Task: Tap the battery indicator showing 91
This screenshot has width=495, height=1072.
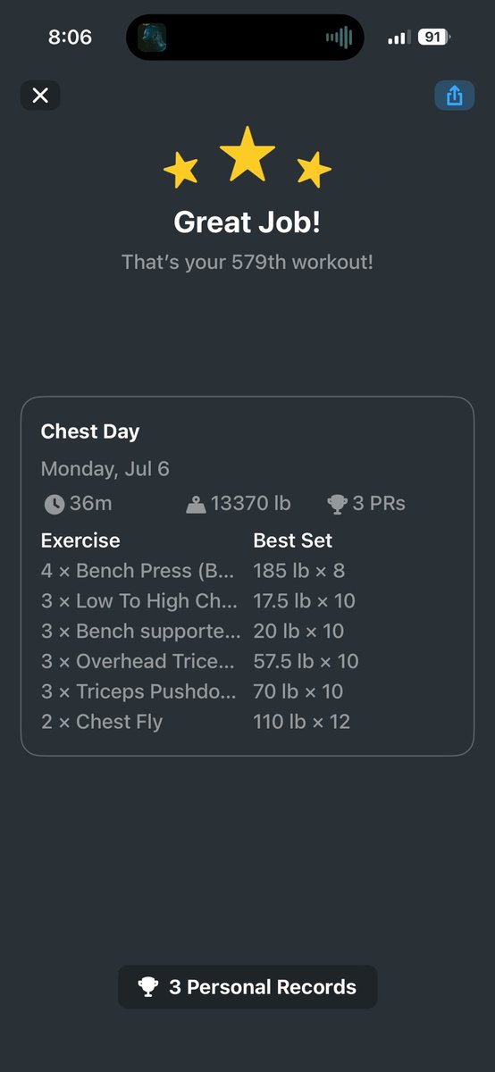Action: [x=434, y=38]
